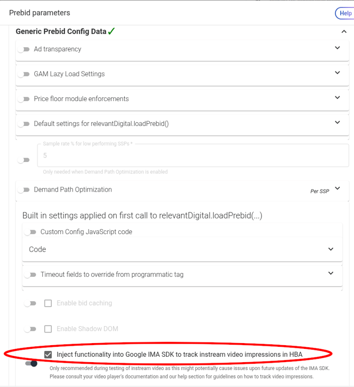
Task: Expand GAM Lazy Load Settings chevron
Action: (x=338, y=73)
